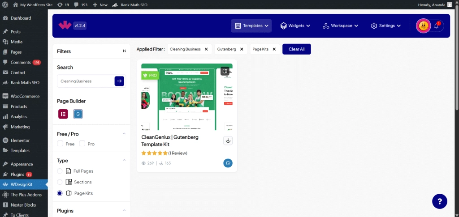Select the Sections radio button
The image size is (459, 217).
[x=60, y=182]
